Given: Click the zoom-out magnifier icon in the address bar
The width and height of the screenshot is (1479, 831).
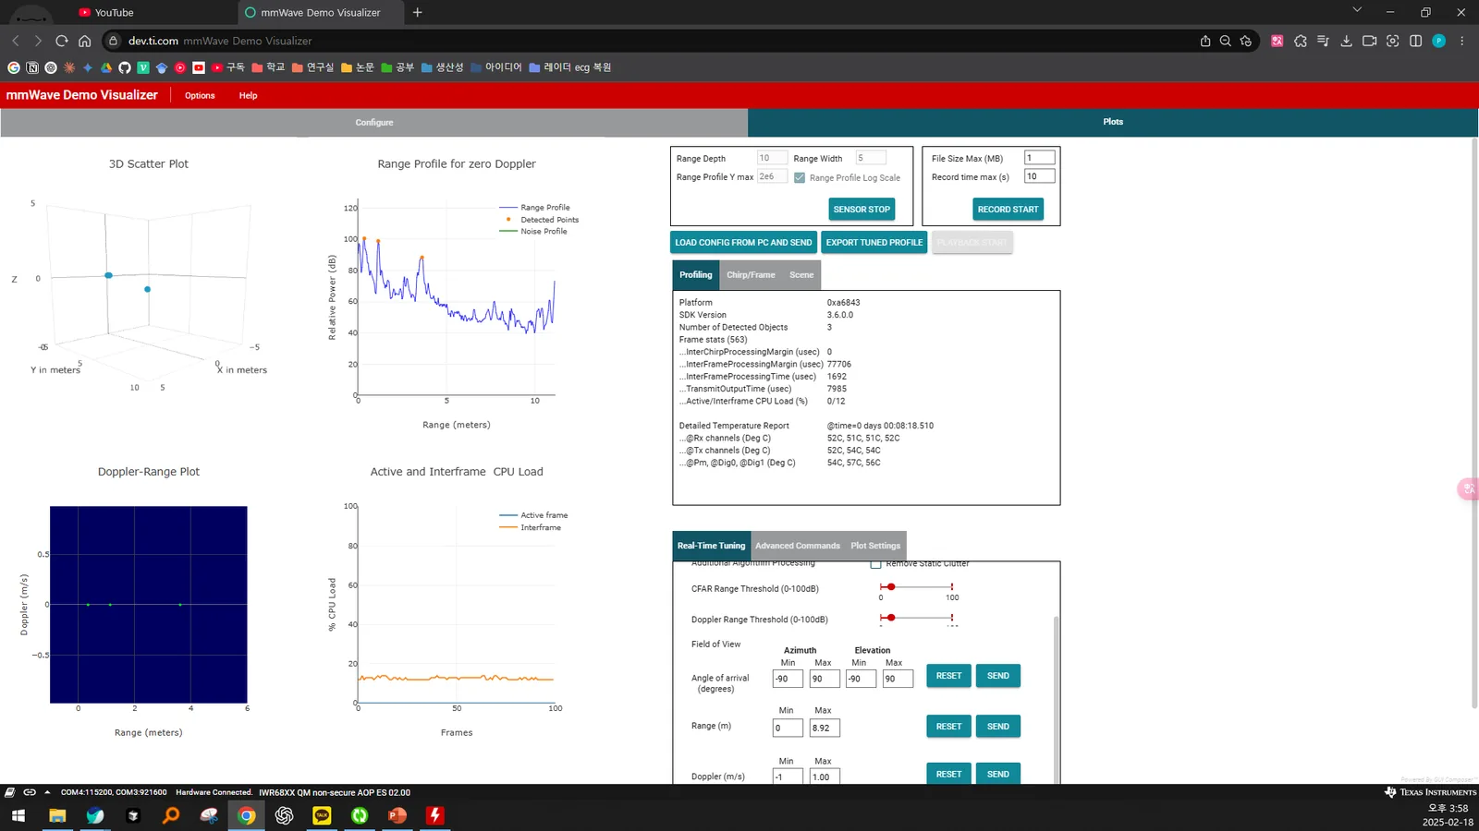Looking at the screenshot, I should point(1225,41).
